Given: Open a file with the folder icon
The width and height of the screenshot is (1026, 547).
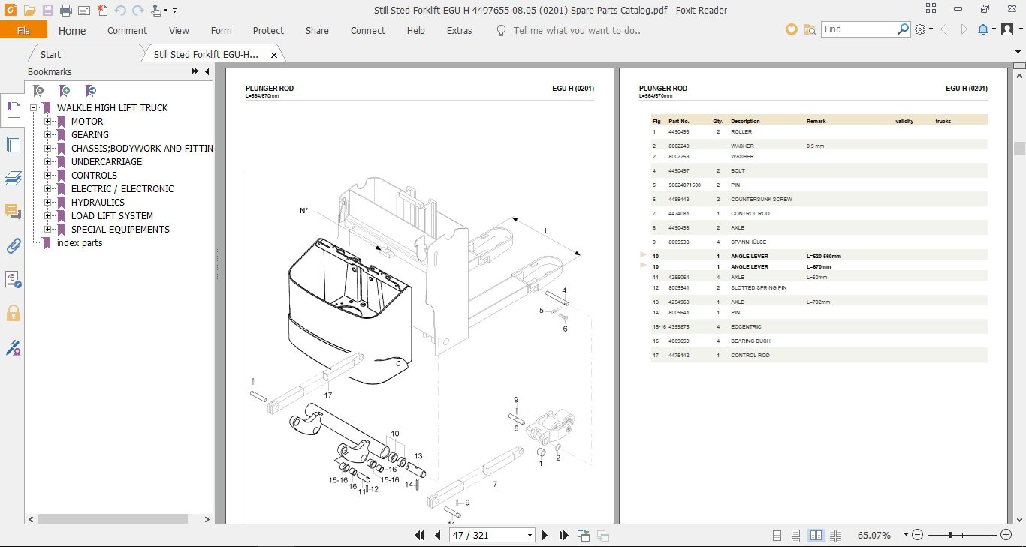Looking at the screenshot, I should (29, 11).
